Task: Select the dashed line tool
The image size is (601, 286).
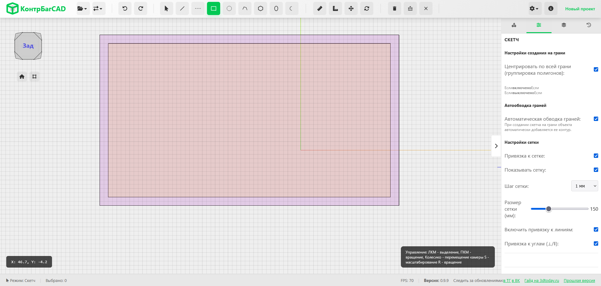Action: pyautogui.click(x=198, y=8)
